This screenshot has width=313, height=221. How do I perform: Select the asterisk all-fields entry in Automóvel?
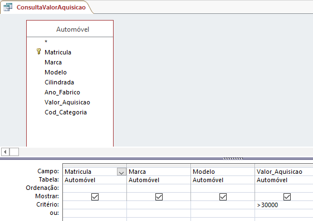pyautogui.click(x=46, y=42)
